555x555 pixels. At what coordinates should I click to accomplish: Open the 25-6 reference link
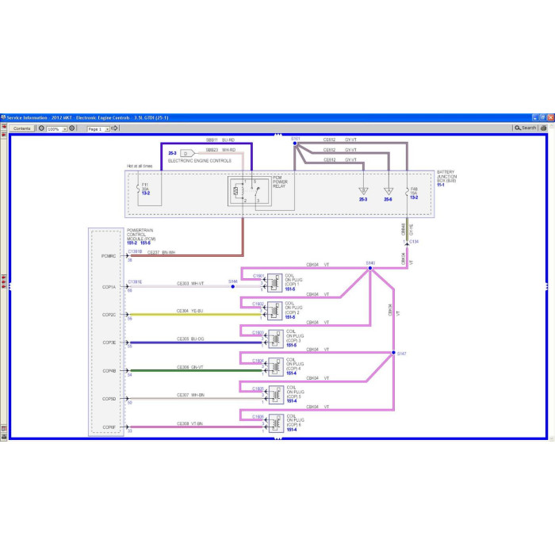click(x=388, y=200)
